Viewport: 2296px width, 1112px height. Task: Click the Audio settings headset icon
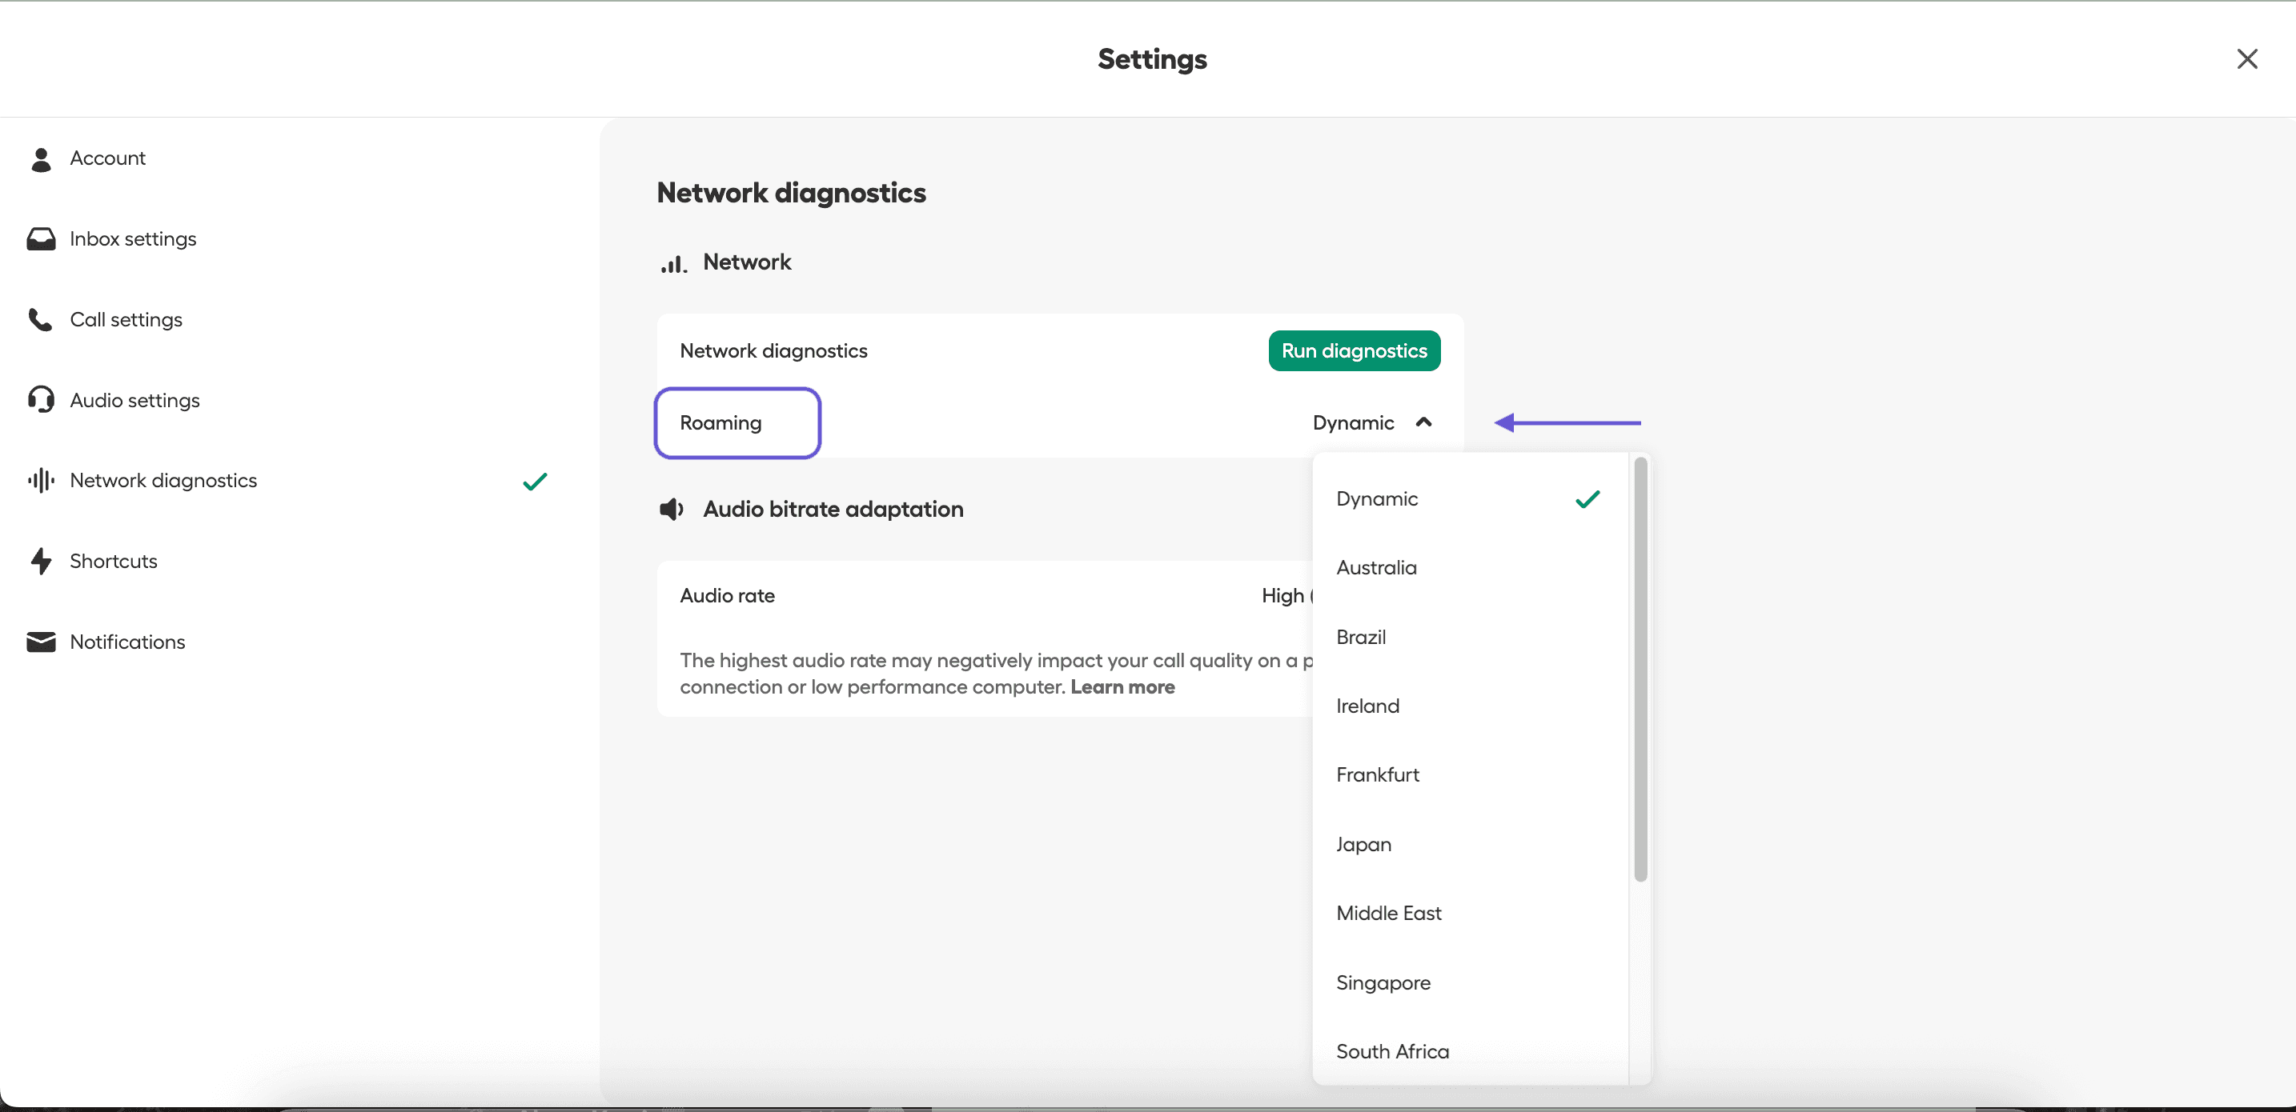click(41, 400)
